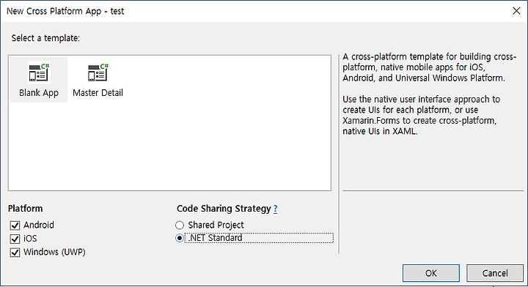Click the Blank App label text

pos(39,93)
